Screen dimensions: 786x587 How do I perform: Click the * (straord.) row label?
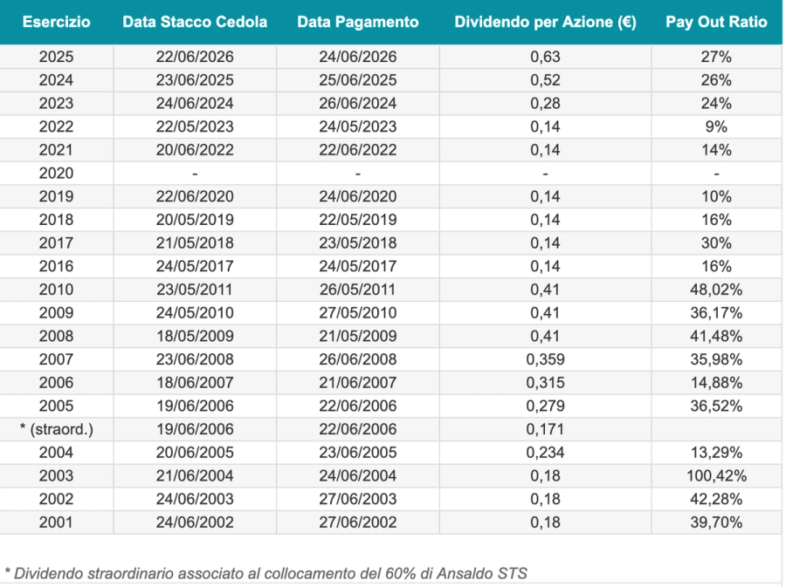(56, 429)
